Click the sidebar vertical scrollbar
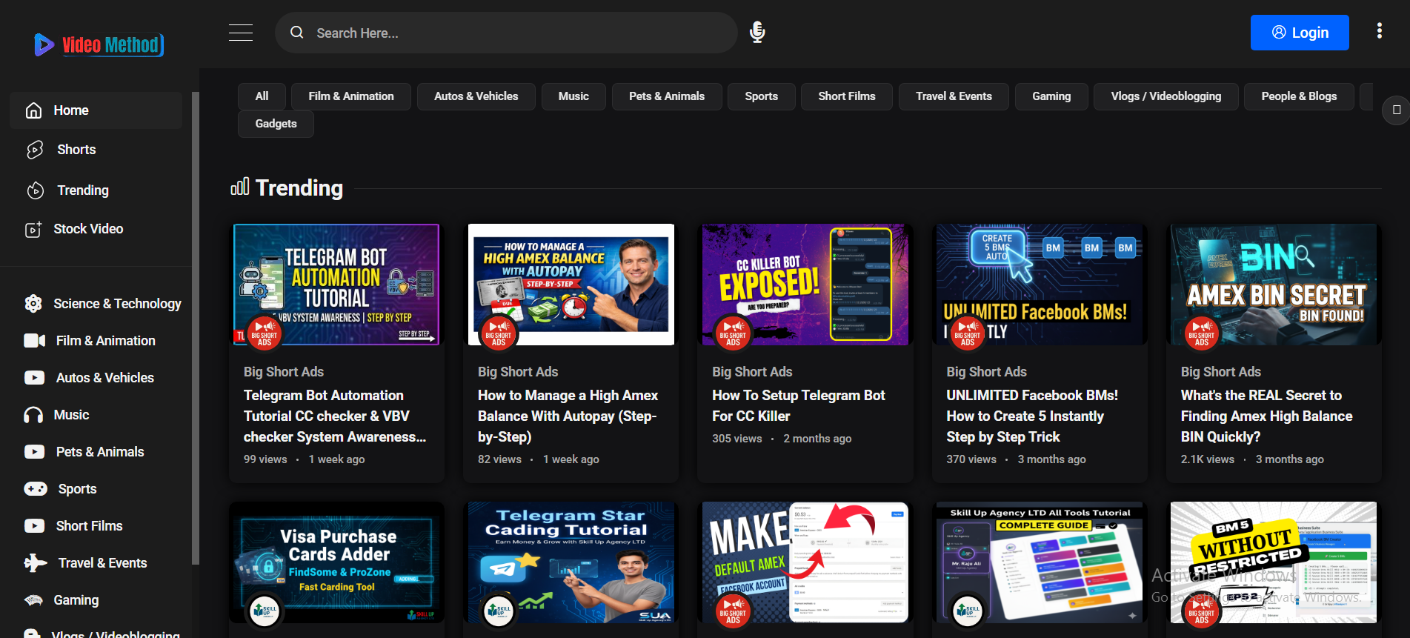 196,328
